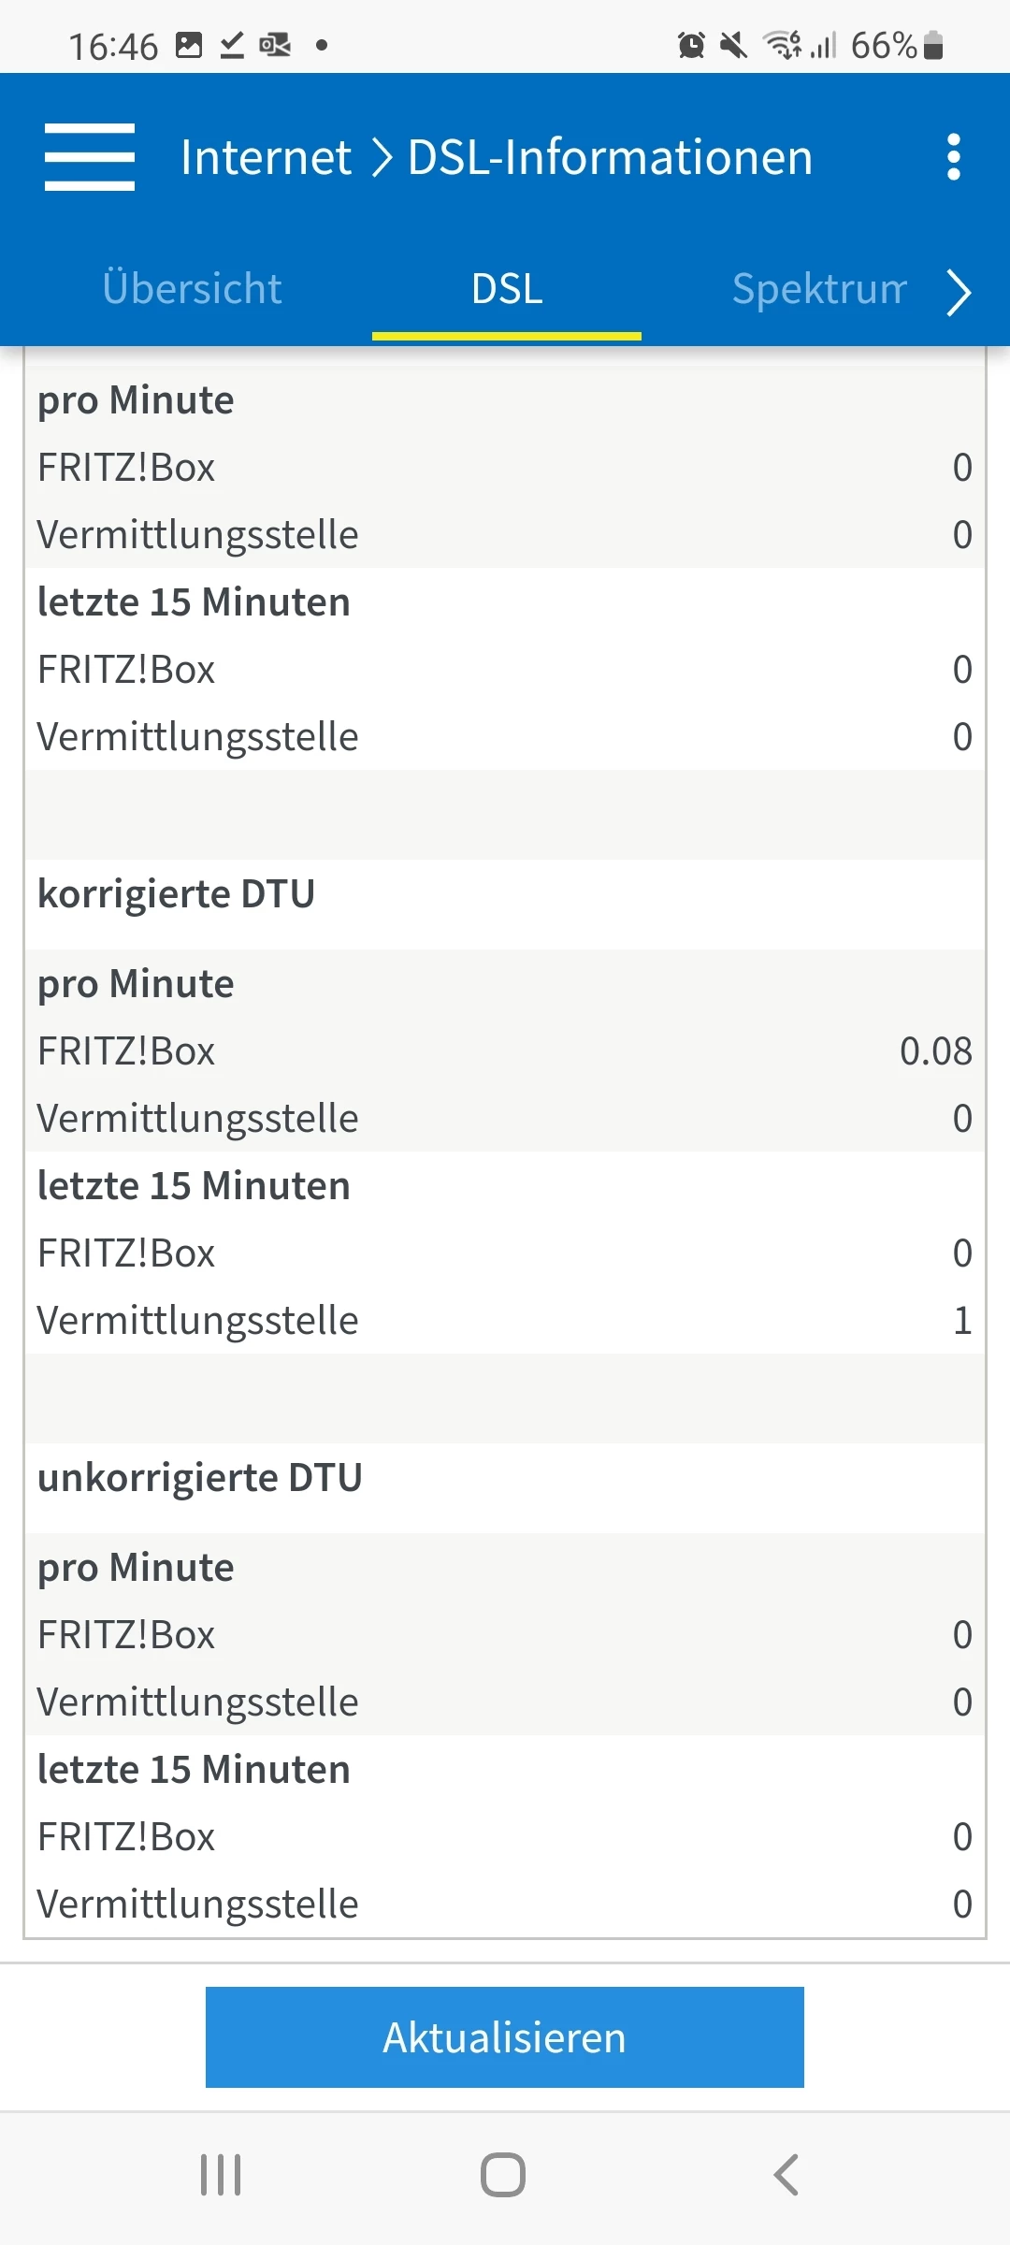This screenshot has height=2245, width=1010.
Task: Open the three-dot options menu
Action: pyautogui.click(x=953, y=157)
